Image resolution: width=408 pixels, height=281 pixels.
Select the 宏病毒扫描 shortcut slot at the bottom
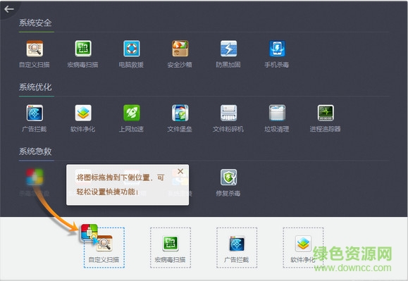[x=171, y=247]
